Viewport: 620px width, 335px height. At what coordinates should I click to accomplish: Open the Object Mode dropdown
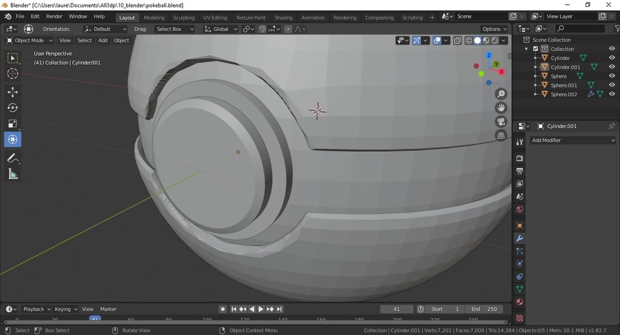(29, 40)
